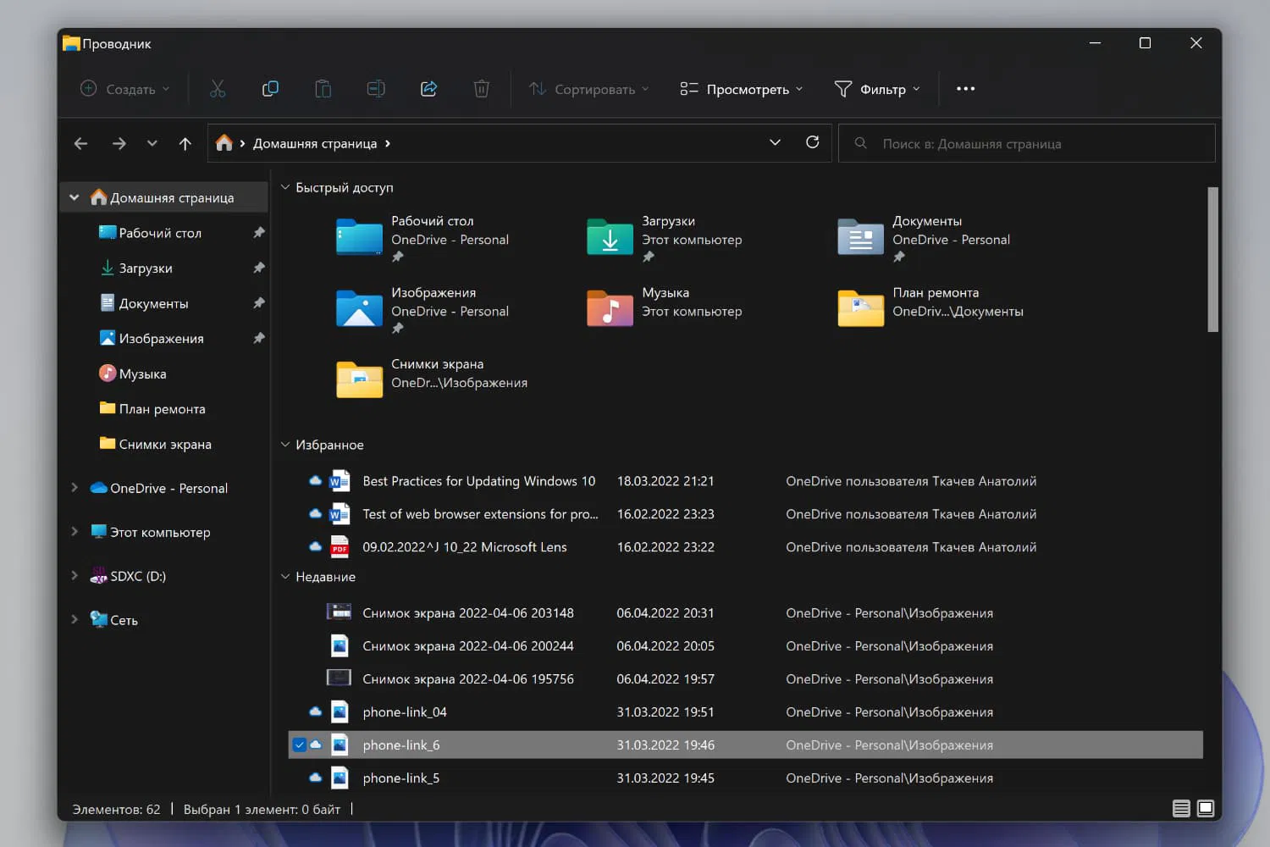Image resolution: width=1270 pixels, height=847 pixels.
Task: Expand OneDrive - Personal tree node
Action: click(x=75, y=488)
